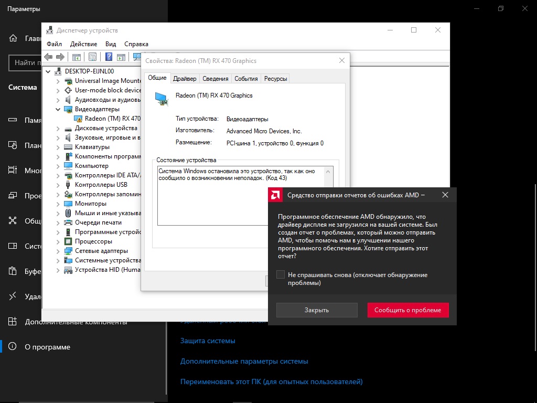Expand the Компьютер node
The width and height of the screenshot is (537, 403).
[x=58, y=166]
